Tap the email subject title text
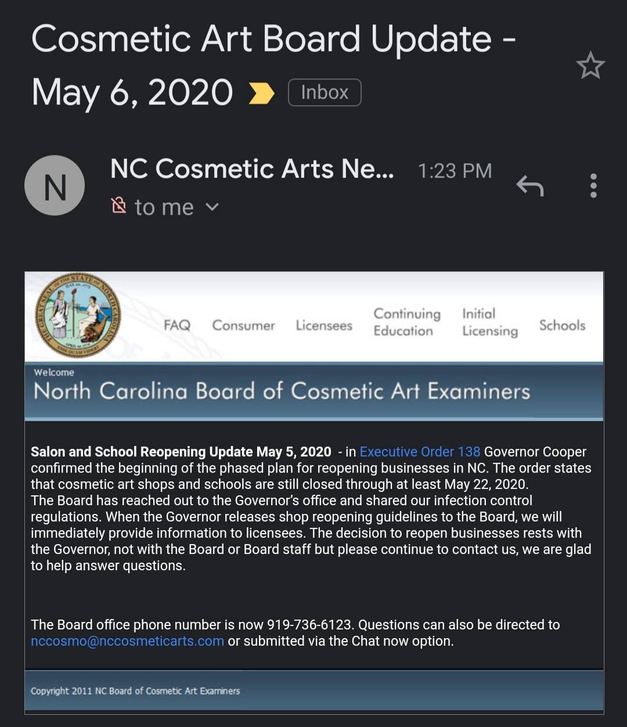 tap(273, 65)
